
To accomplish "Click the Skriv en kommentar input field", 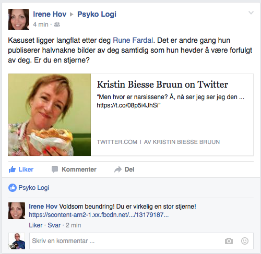I will [141, 241].
